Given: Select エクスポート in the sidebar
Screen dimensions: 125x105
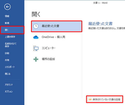Looking at the screenshot, I should pos(10,67).
